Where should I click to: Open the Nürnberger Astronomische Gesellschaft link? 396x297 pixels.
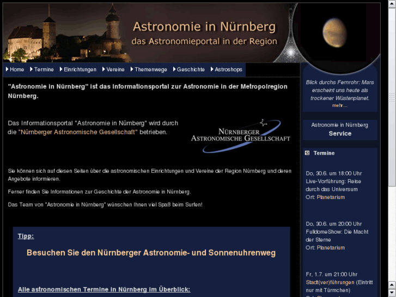coord(78,132)
